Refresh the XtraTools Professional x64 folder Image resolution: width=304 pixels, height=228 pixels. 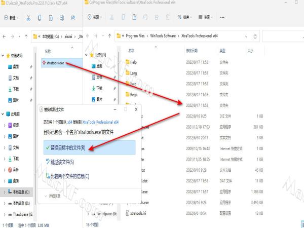click(255, 36)
